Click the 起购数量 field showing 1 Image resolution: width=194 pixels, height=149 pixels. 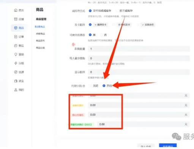tap(139, 49)
